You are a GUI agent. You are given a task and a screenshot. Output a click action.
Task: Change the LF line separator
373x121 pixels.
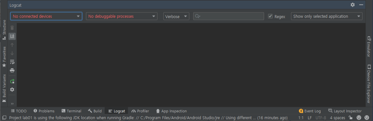[x=309, y=118]
